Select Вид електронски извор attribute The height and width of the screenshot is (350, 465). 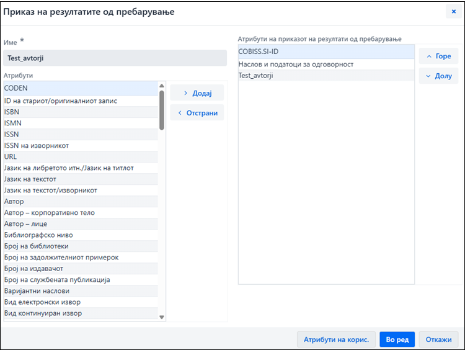81,302
